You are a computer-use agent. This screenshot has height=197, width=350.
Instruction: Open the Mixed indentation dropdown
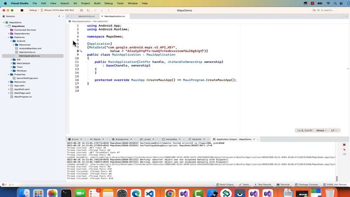click(322, 130)
